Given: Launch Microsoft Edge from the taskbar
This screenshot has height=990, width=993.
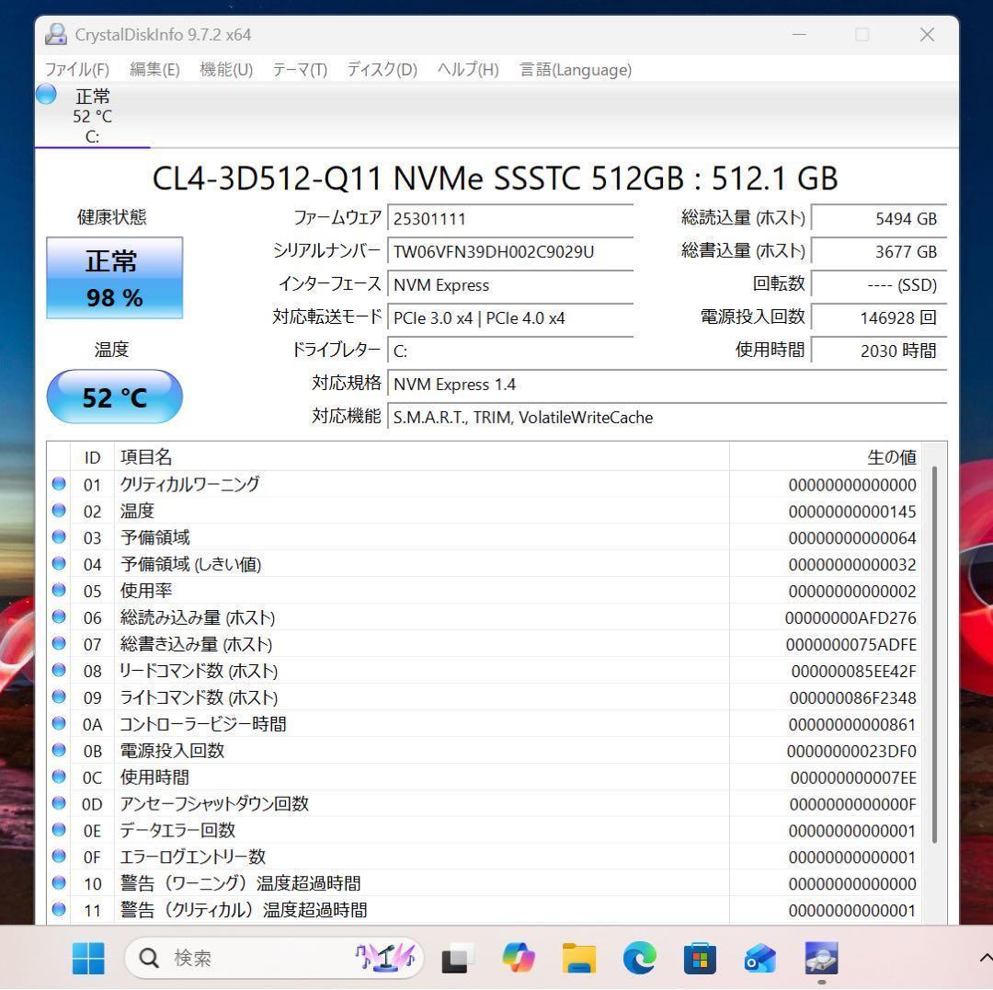Looking at the screenshot, I should [640, 958].
